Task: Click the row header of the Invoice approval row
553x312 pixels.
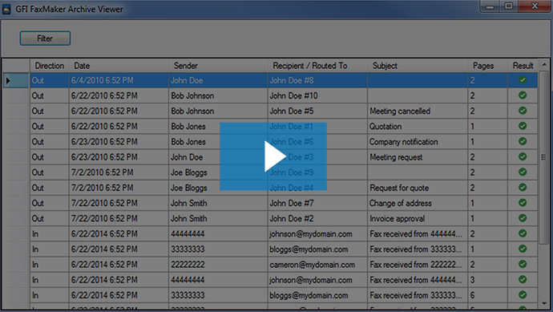Action: [16, 218]
